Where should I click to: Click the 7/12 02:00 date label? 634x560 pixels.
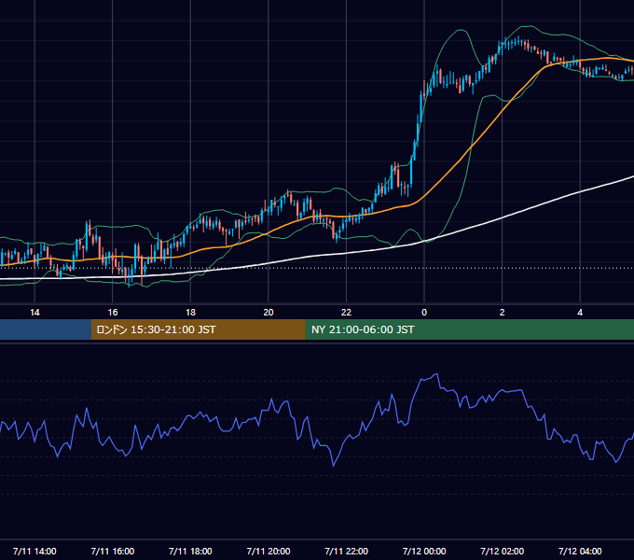coord(502,551)
